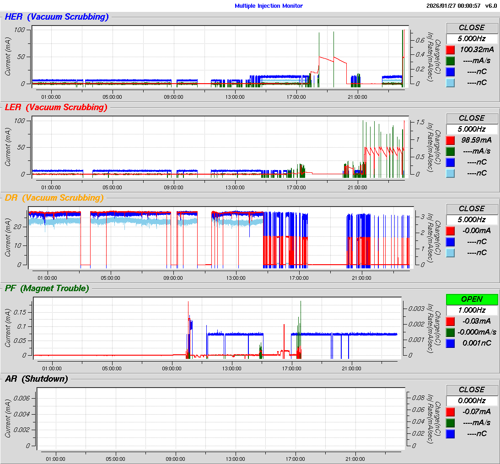Click the Multiple Injection Monitor title
The width and height of the screenshot is (500, 464).
(269, 6)
